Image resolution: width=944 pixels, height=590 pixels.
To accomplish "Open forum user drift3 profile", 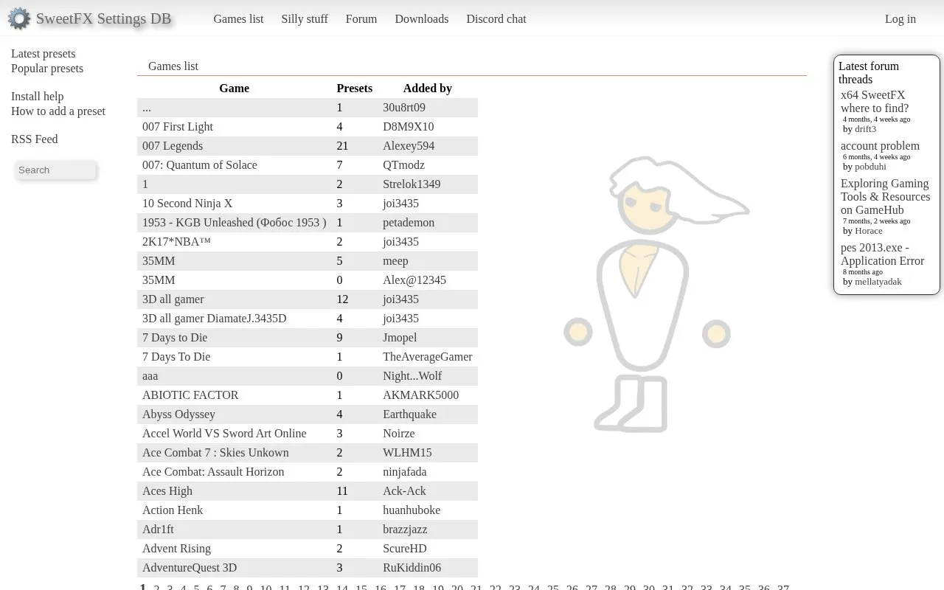I will tap(866, 129).
